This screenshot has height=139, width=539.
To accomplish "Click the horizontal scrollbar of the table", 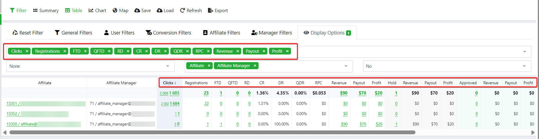I will [212, 133].
